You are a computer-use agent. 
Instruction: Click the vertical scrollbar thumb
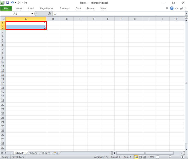pos(186,83)
